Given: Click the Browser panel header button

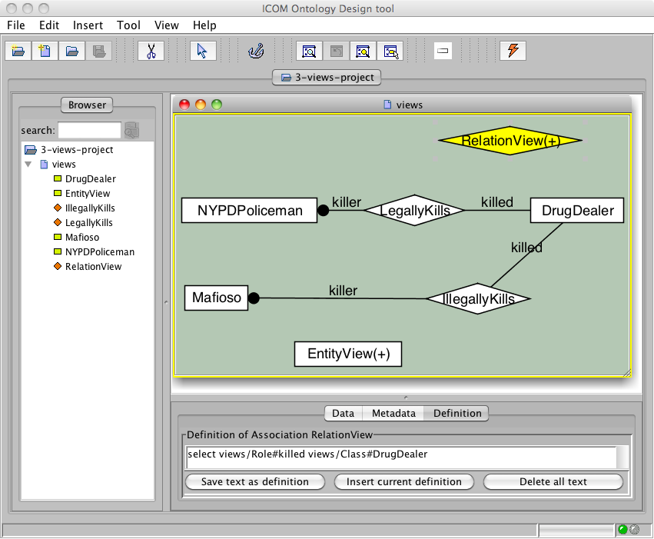Looking at the screenshot, I should click(87, 105).
